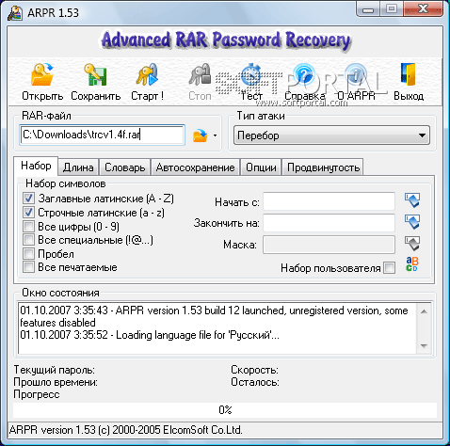This screenshot has height=446, width=450.
Task: Click the Сохранить (Save) toolbar icon
Action: [95, 74]
